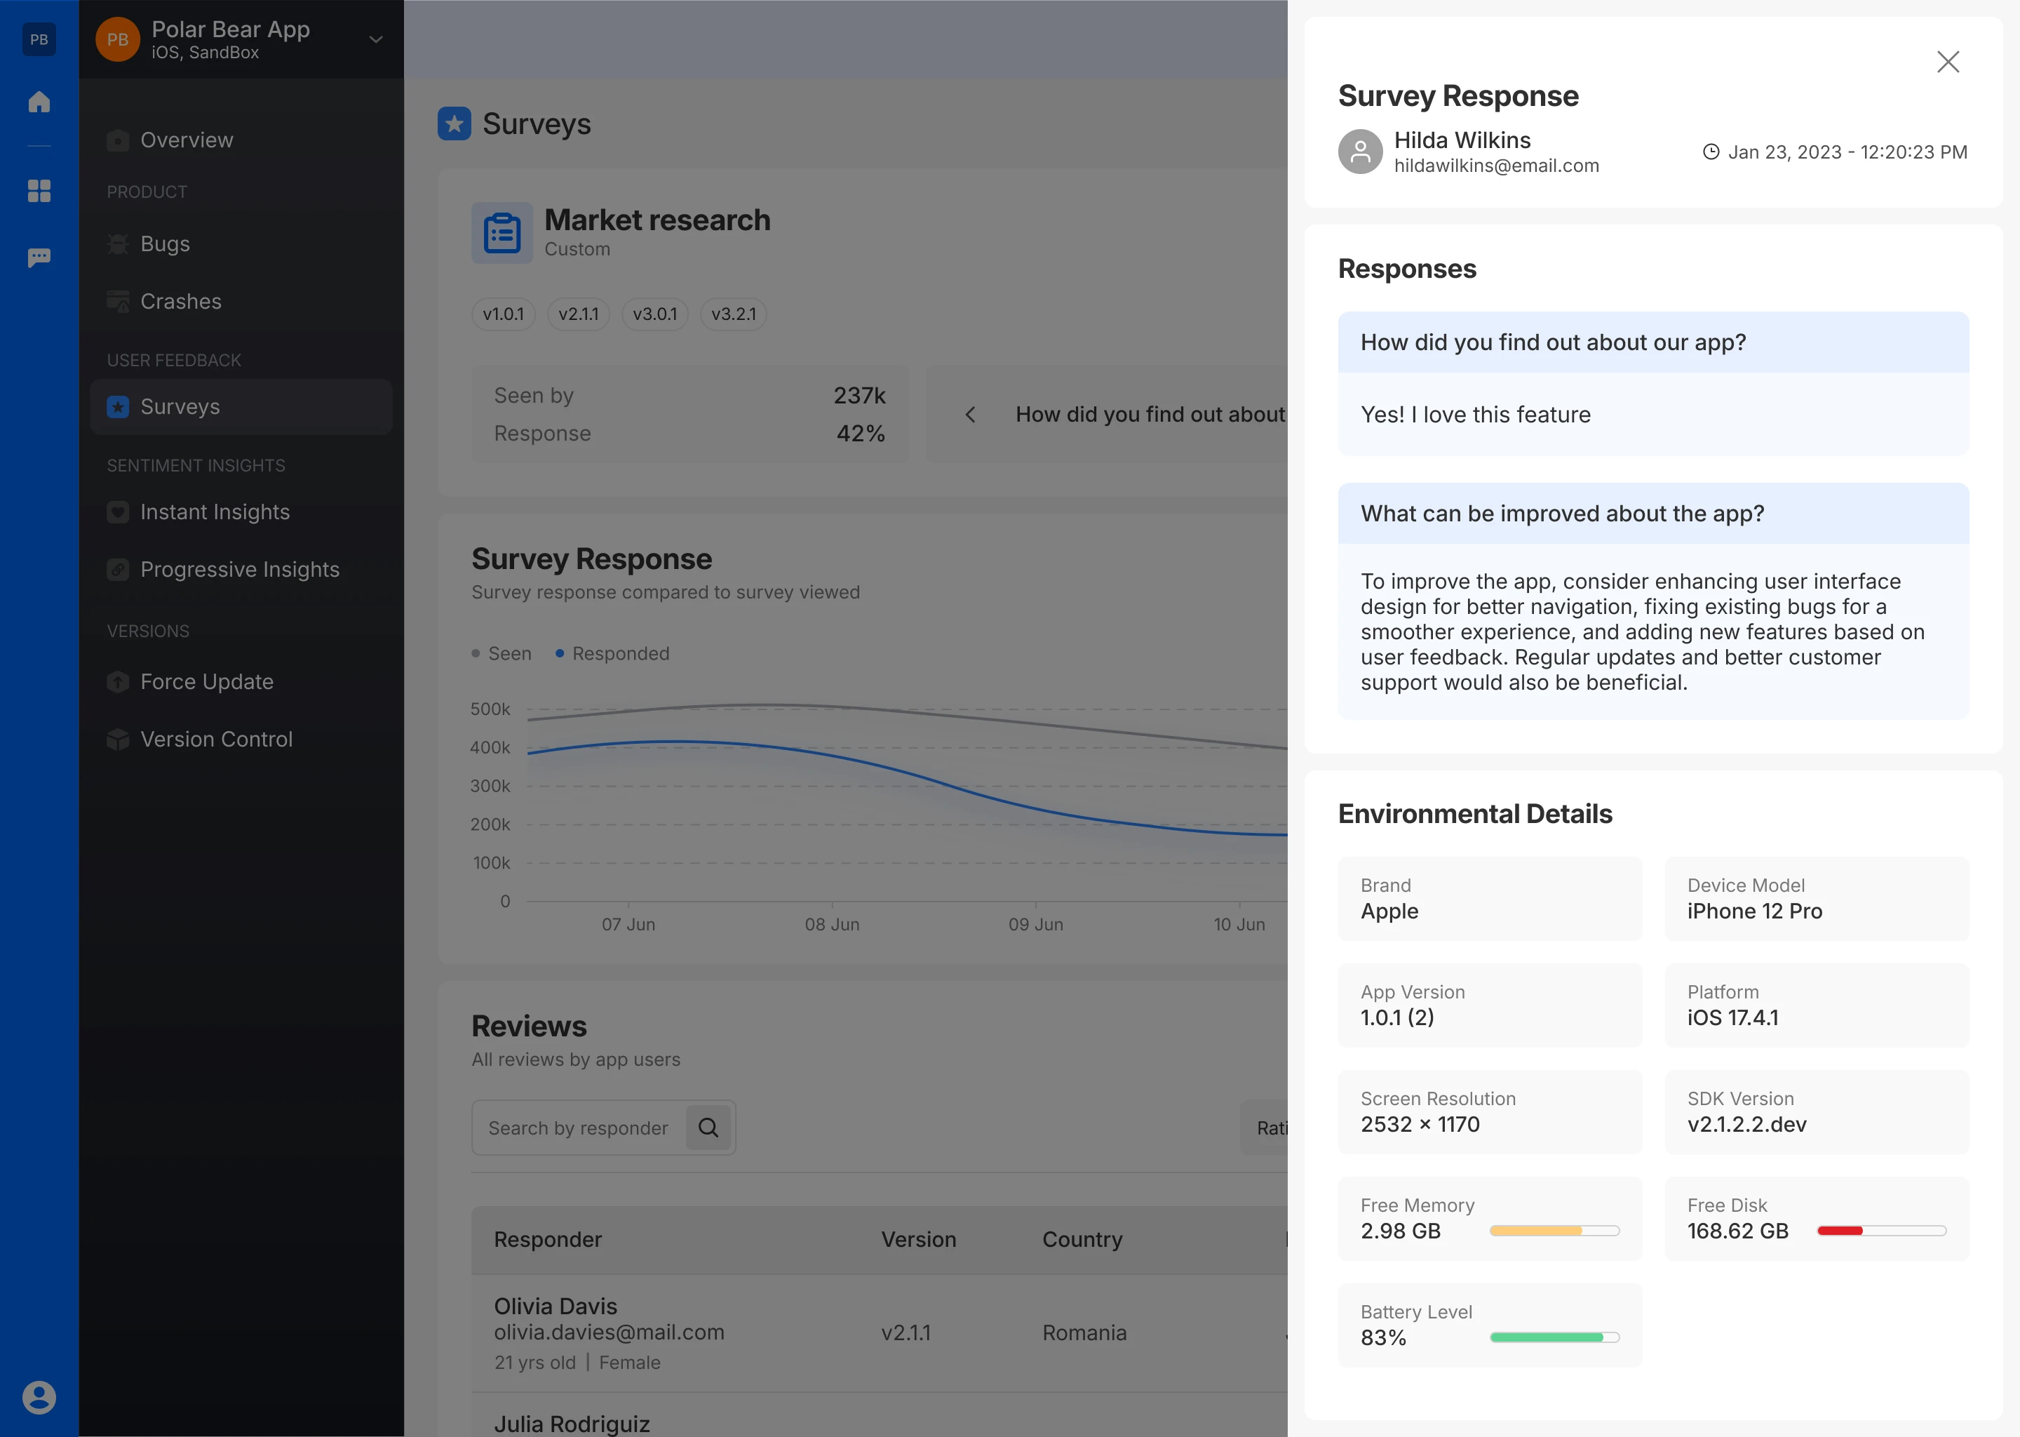Sort by the Country column header
2020x1437 pixels.
pos(1082,1240)
